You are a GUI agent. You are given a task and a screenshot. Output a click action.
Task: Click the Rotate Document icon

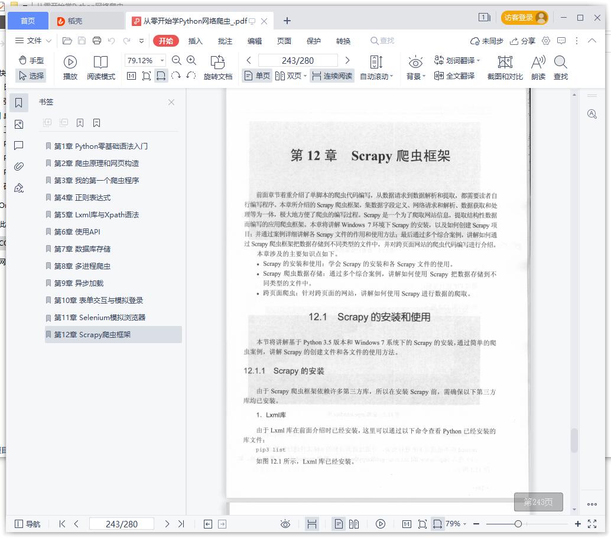coord(218,68)
